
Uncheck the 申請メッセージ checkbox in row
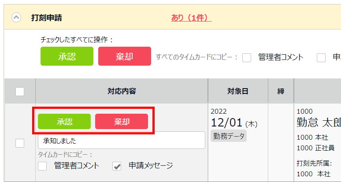point(117,166)
